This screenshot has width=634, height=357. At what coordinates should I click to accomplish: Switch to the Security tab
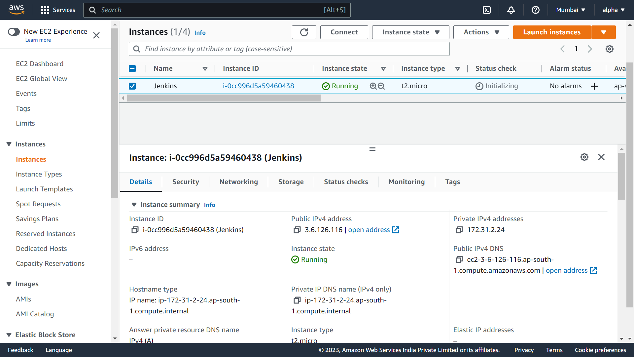(186, 182)
